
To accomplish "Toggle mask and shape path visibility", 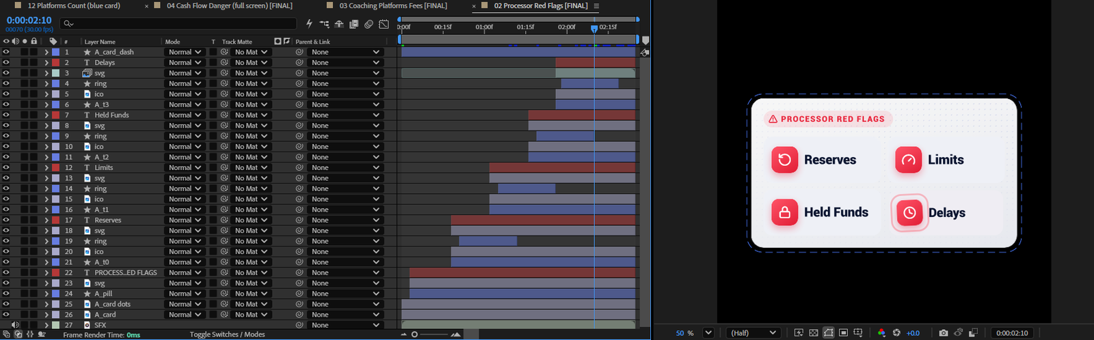I will click(x=829, y=332).
